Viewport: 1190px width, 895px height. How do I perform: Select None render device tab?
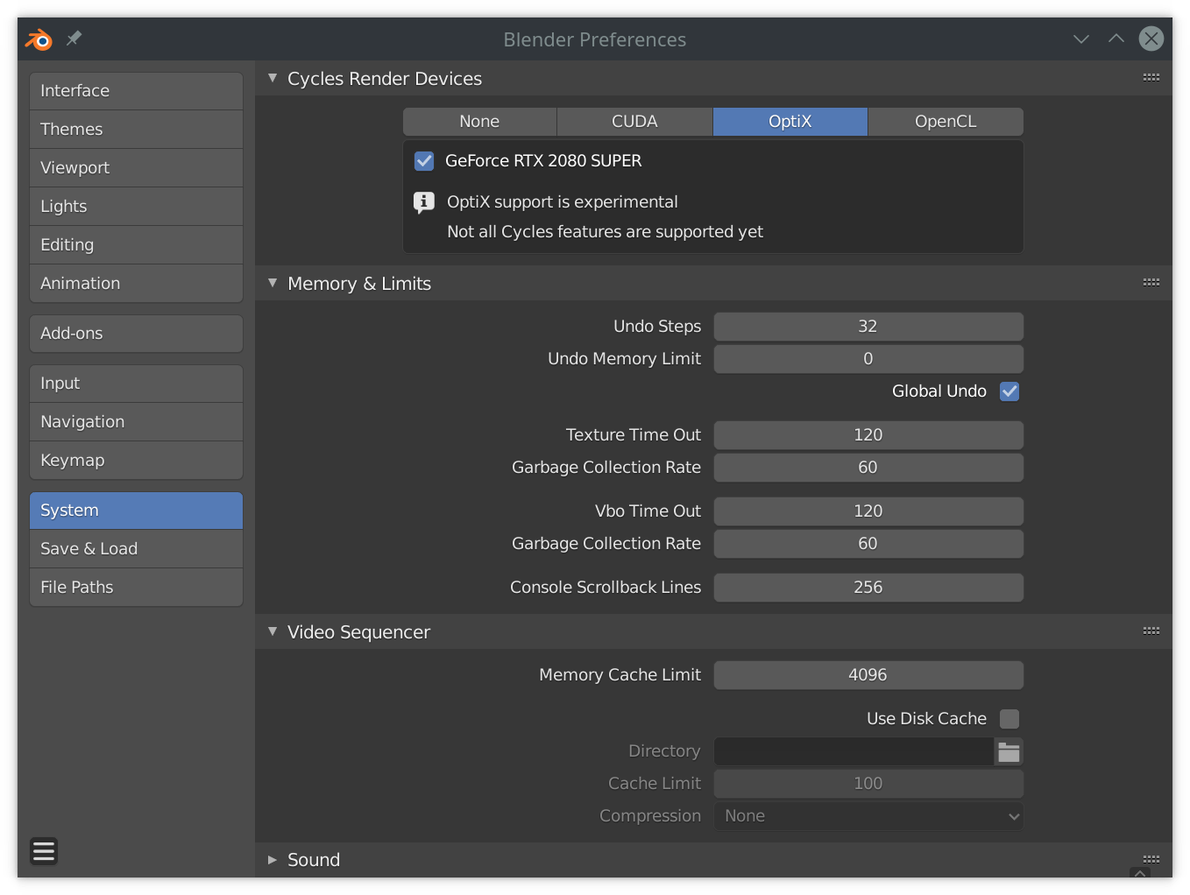pyautogui.click(x=479, y=122)
